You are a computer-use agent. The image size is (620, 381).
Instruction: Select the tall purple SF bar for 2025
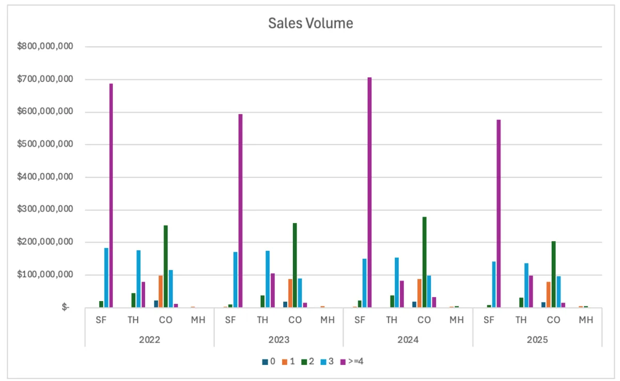tap(499, 213)
